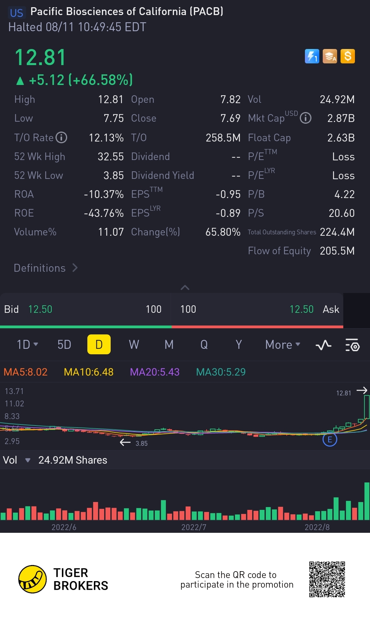Tap the stock title Pacific Biosciences (PACB)

127,12
